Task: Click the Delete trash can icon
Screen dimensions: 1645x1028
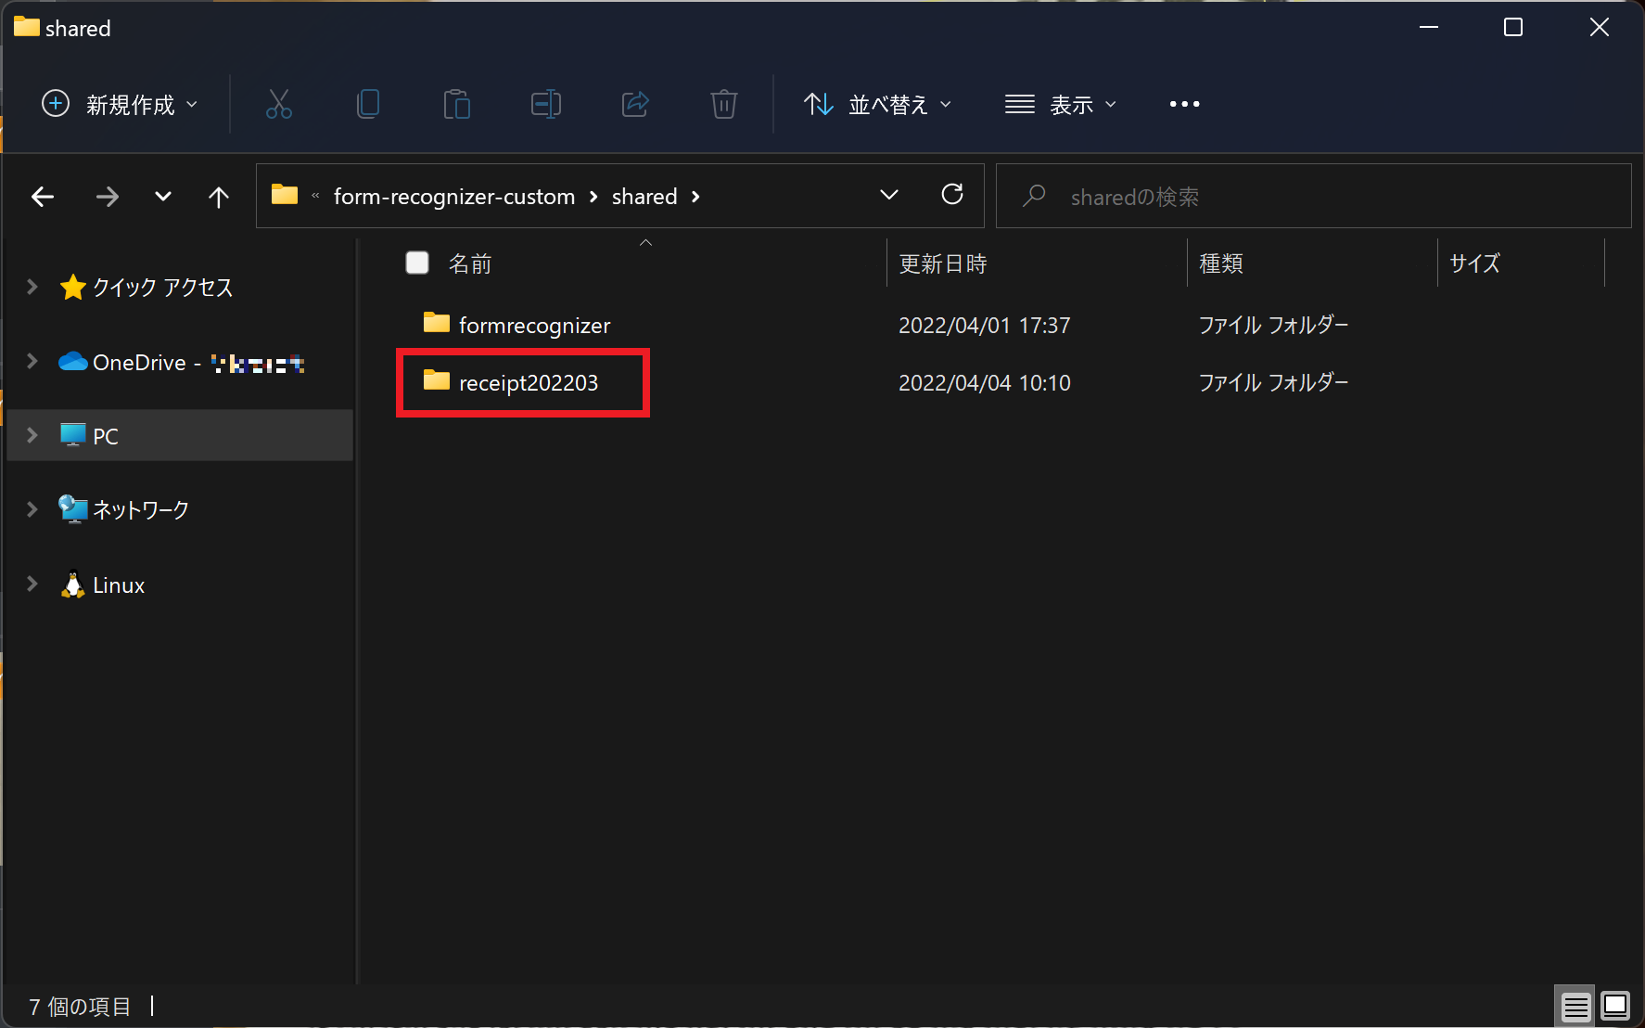Action: click(724, 104)
